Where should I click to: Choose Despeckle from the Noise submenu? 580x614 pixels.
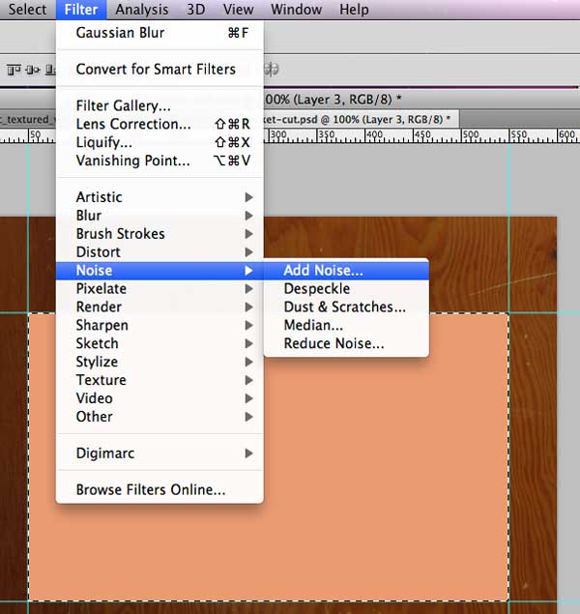tap(316, 289)
